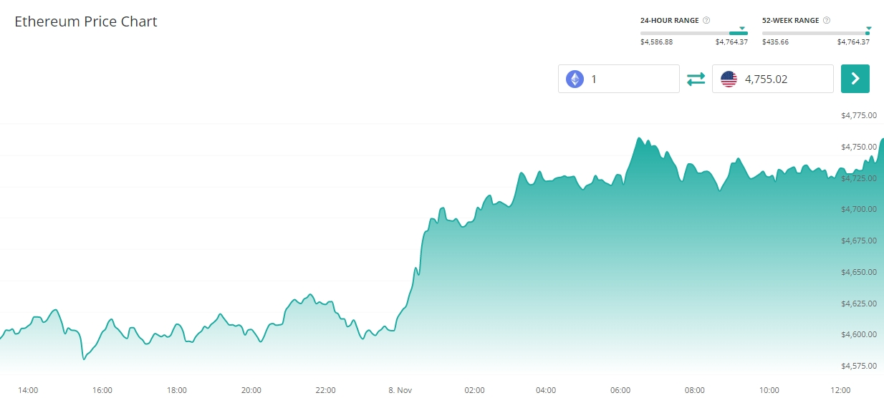Screen dimensions: 884x398
Task: Click the 24-hour range help icon
Action: [x=706, y=21]
